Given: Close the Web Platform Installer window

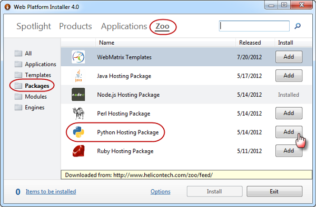Looking at the screenshot, I should pyautogui.click(x=302, y=5).
